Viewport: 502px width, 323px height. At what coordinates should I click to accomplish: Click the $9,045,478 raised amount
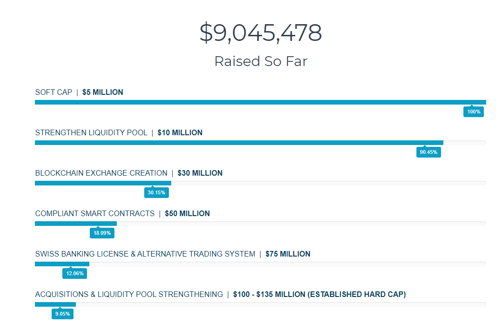261,33
